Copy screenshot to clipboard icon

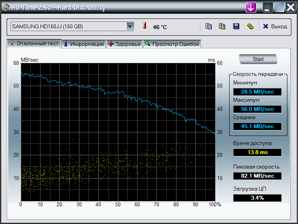[x=222, y=26]
